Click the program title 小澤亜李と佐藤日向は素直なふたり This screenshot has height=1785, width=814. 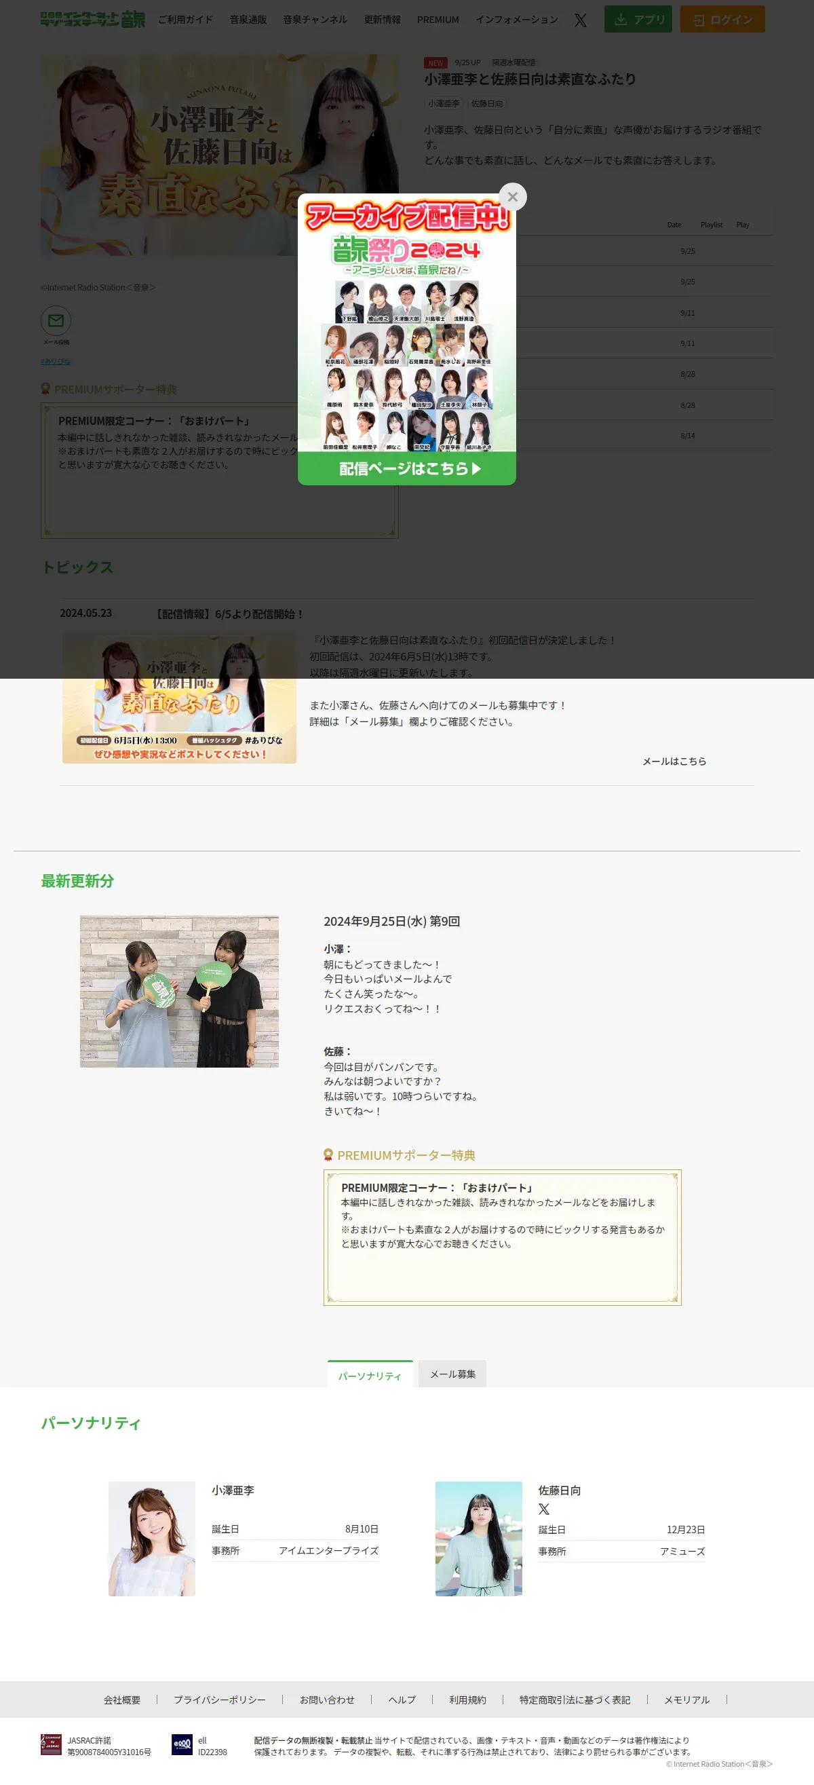[x=530, y=79]
